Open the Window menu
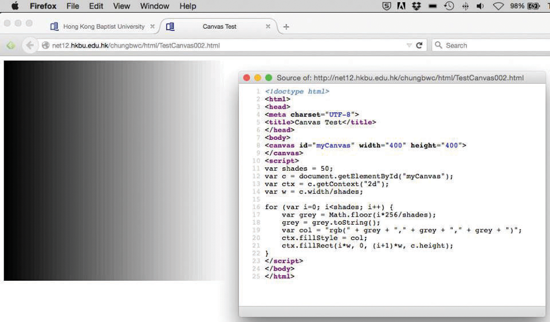Image resolution: width=550 pixels, height=322 pixels. [x=154, y=6]
